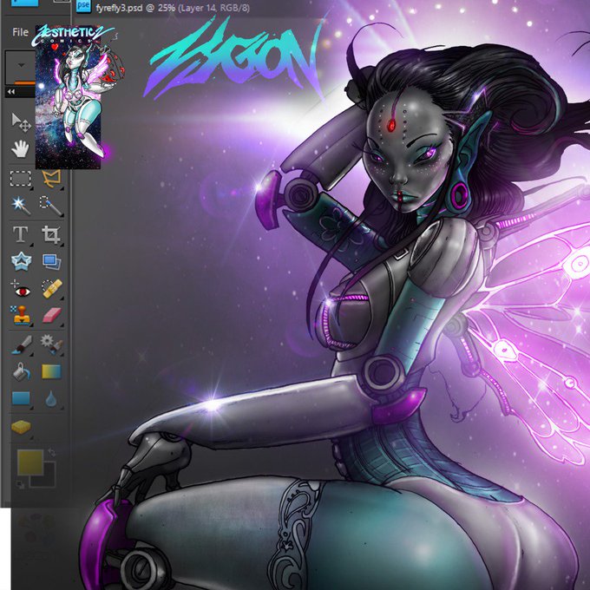590x590 pixels.
Task: Select the Smart Brush gear tool
Action: click(x=51, y=344)
